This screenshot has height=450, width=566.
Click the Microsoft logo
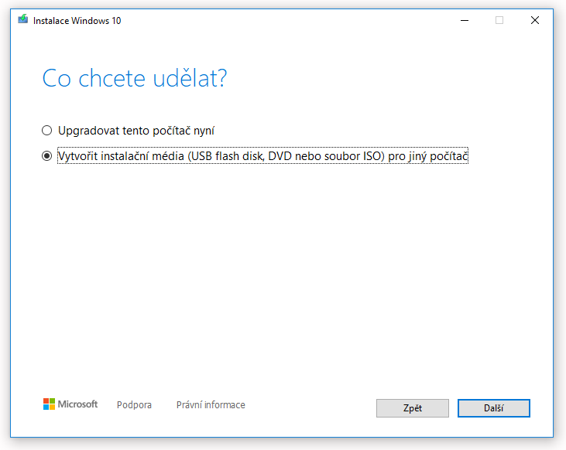click(70, 404)
